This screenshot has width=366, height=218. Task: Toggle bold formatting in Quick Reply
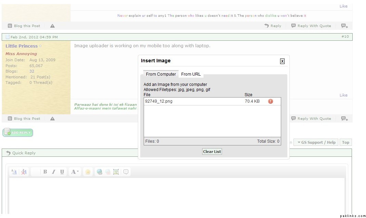[45, 172]
